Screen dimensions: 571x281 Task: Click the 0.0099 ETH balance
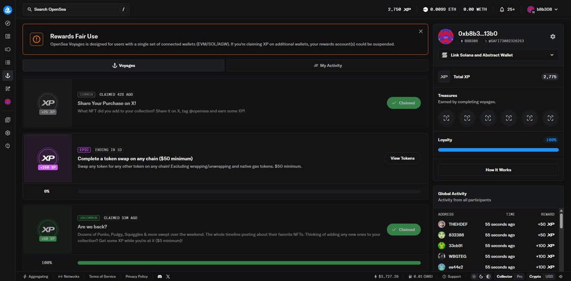pos(439,10)
